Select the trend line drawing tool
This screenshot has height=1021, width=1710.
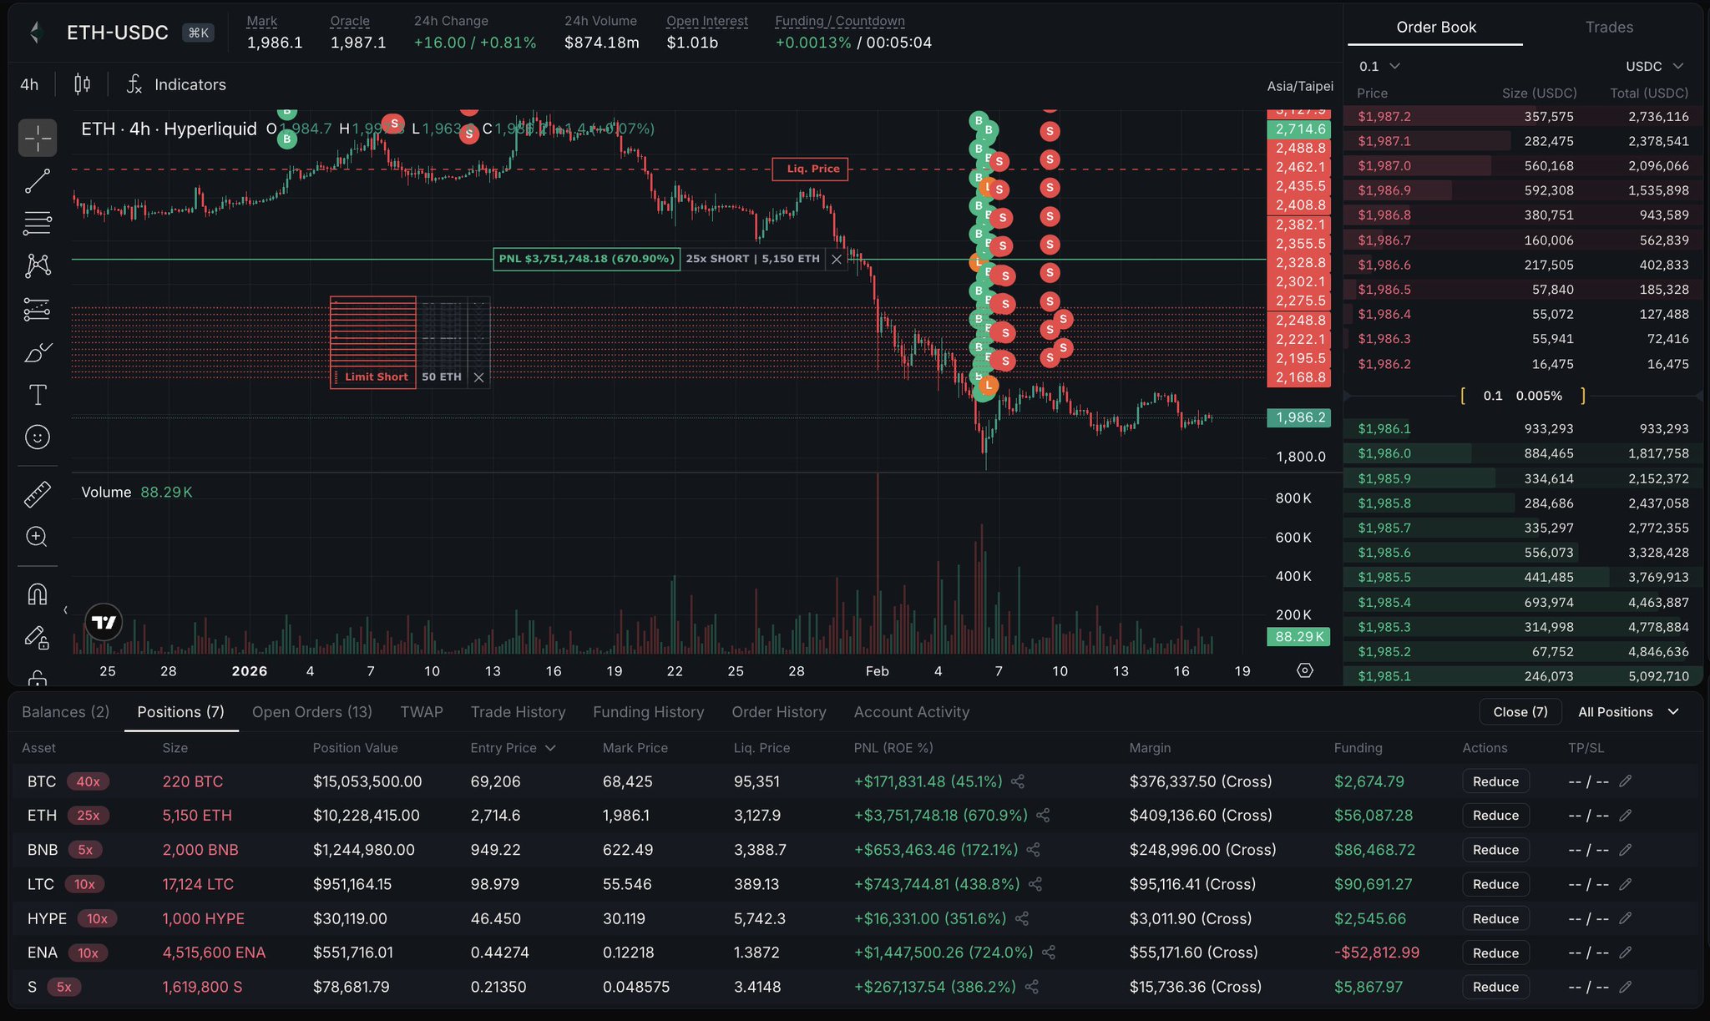tap(38, 180)
